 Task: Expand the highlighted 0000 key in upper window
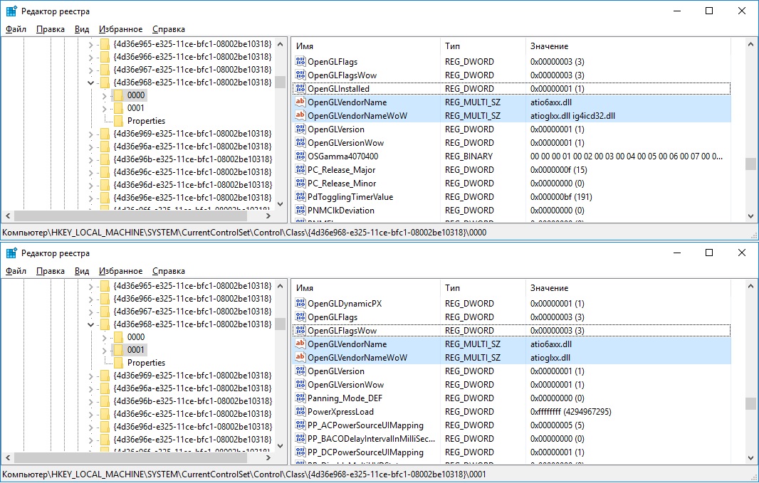104,95
